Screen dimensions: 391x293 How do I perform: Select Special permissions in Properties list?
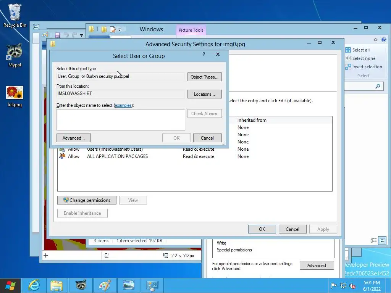234,250
